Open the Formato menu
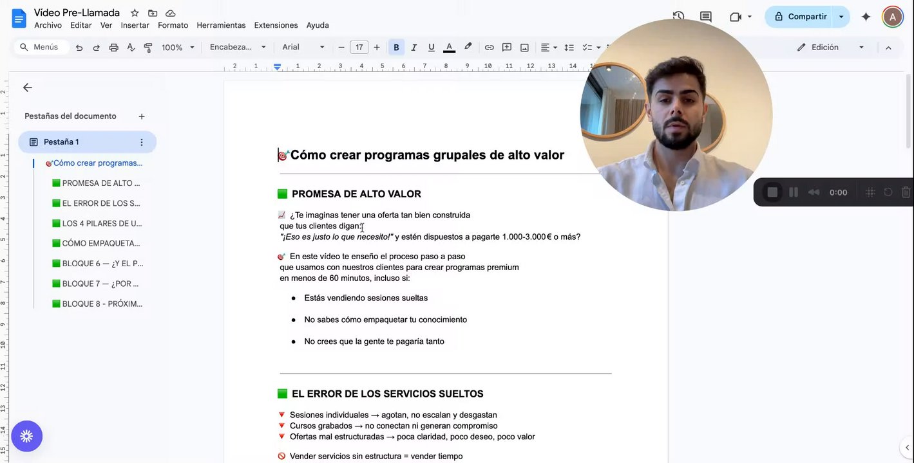 pyautogui.click(x=173, y=25)
